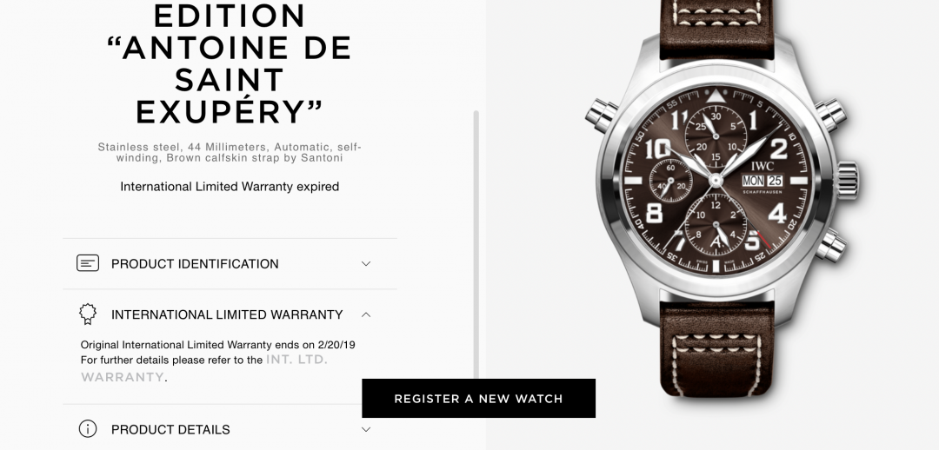Screen dimensions: 939x450
Task: Click the watch dial face image
Action: [x=716, y=180]
